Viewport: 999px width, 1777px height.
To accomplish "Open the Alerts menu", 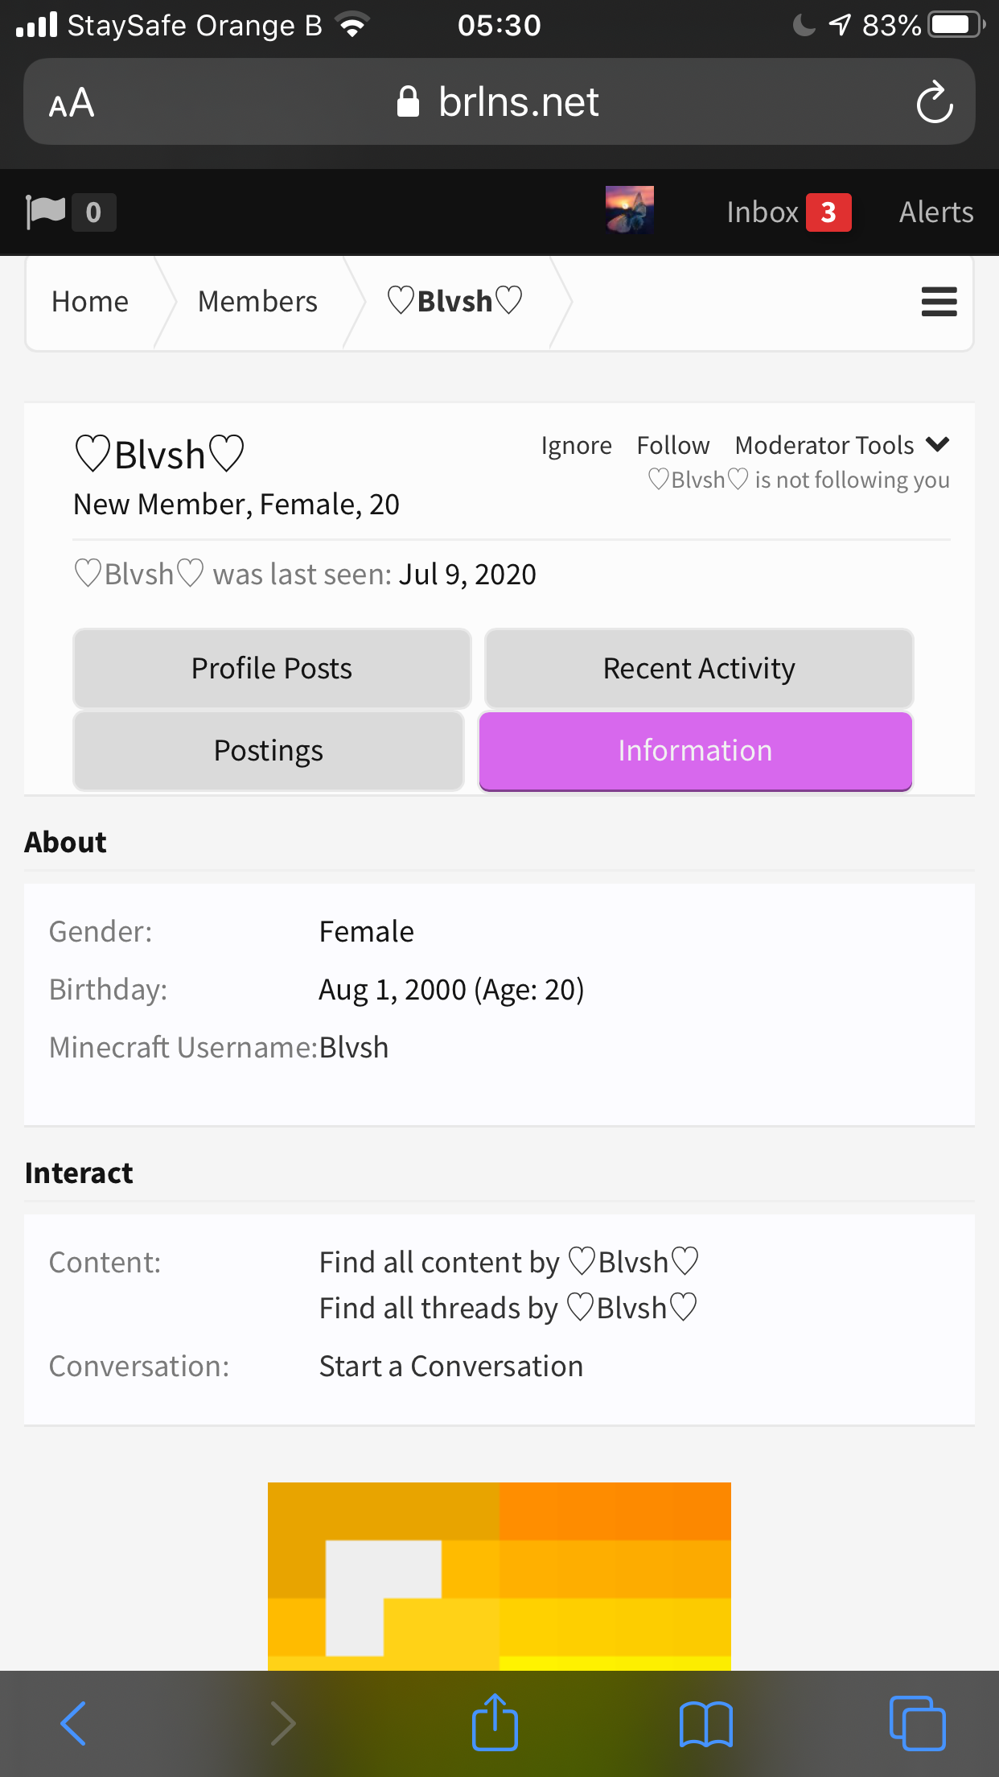I will (936, 212).
